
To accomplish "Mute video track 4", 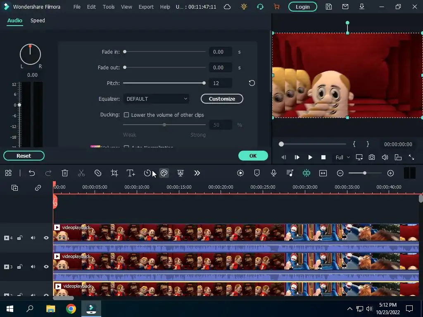I will [33, 238].
